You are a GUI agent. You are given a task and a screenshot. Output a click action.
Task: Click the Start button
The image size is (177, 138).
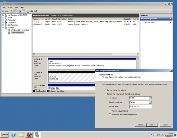(x=4, y=134)
